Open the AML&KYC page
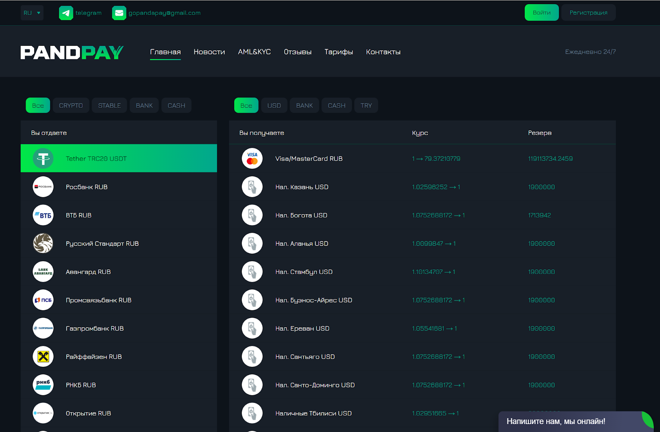The image size is (660, 432). coord(255,52)
